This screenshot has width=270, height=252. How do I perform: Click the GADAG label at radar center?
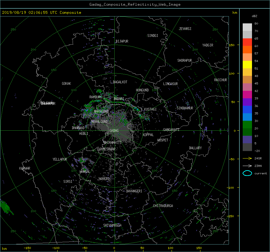[114, 131]
